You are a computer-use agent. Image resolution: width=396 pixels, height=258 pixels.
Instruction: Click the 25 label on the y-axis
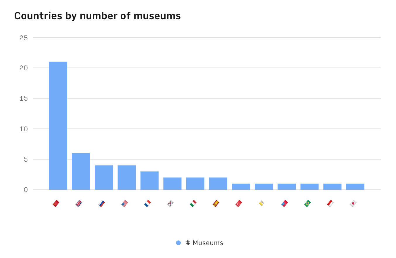(24, 38)
